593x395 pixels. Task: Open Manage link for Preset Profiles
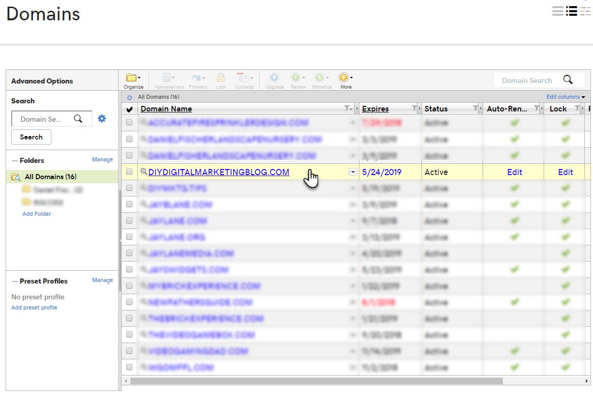coord(102,280)
